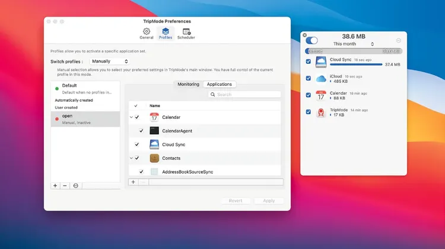Select the Applications tab

(x=219, y=84)
